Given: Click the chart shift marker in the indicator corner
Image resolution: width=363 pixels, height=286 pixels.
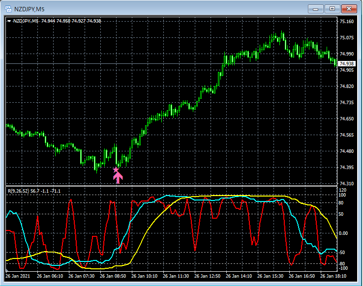Looking at the screenshot, I should 7,270.
